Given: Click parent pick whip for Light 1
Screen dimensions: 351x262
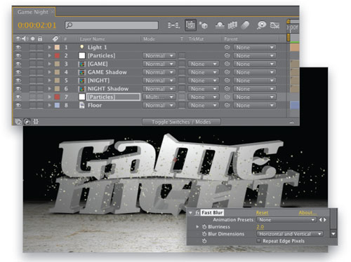Looking at the screenshot, I should click(x=227, y=48).
